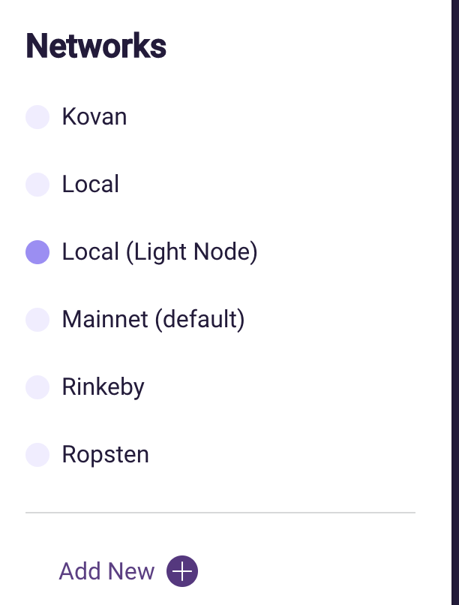Click the Kovan network name text

(94, 117)
